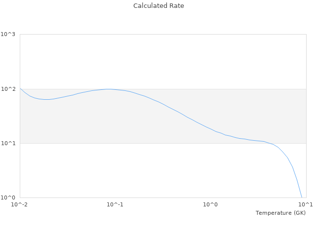This screenshot has height=237, width=316.
Task: Select the 10^0 x-axis tick label
Action: pos(211,205)
